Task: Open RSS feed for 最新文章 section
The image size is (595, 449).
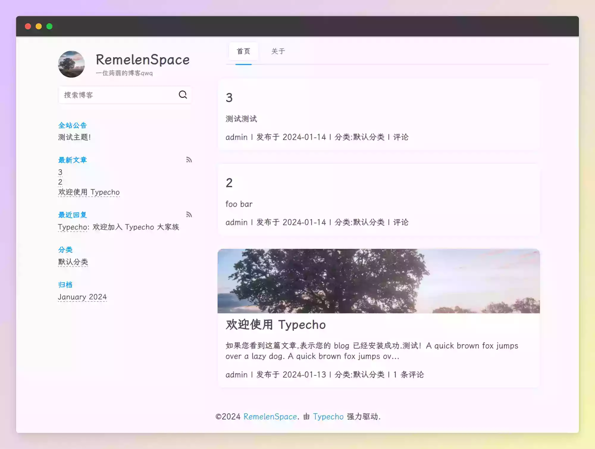Action: tap(189, 160)
